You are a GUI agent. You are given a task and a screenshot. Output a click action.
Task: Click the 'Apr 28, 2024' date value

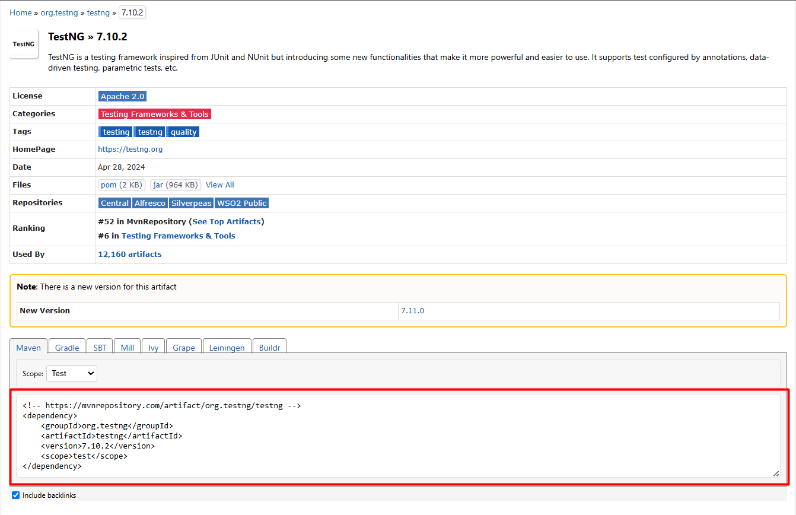122,167
